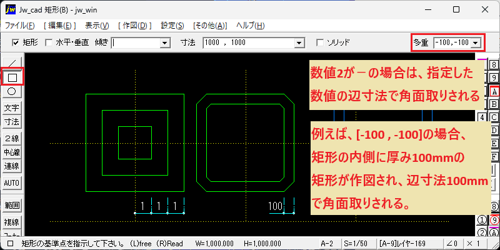Select the circle drawing tool
The height and width of the screenshot is (250, 500).
[x=12, y=92]
